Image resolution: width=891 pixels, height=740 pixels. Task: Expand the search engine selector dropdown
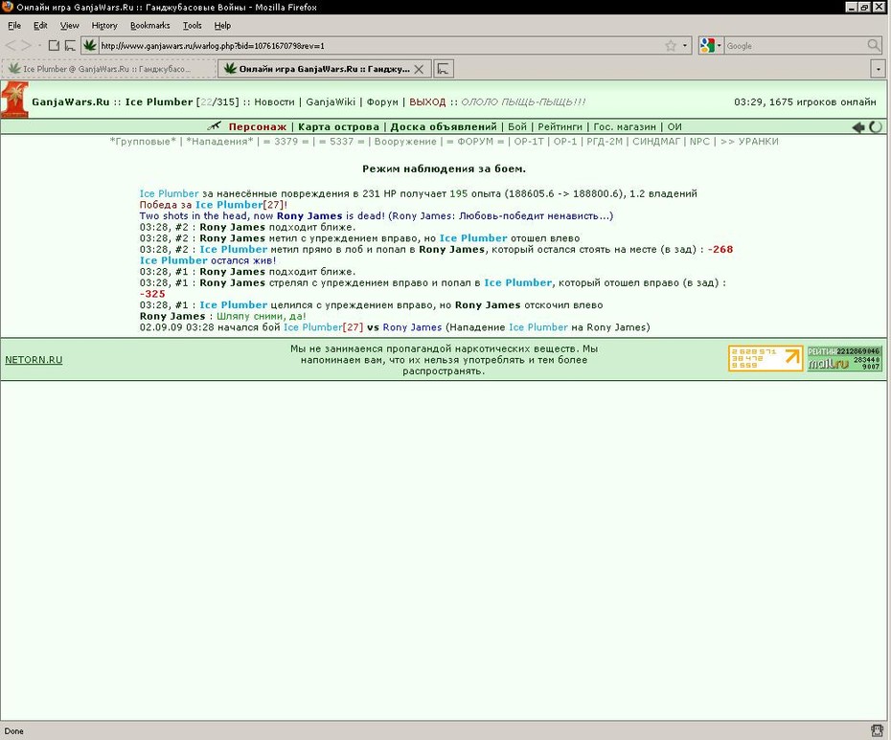coord(720,45)
